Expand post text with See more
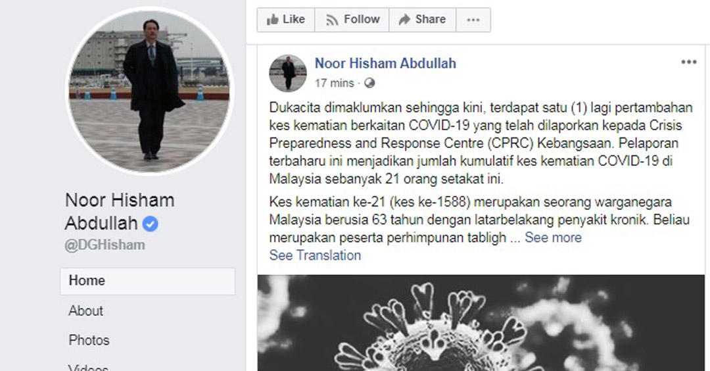The image size is (710, 371). pyautogui.click(x=553, y=238)
